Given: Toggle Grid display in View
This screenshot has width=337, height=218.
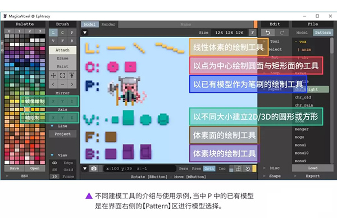Looking at the screenshot, I should (x=68, y=170).
